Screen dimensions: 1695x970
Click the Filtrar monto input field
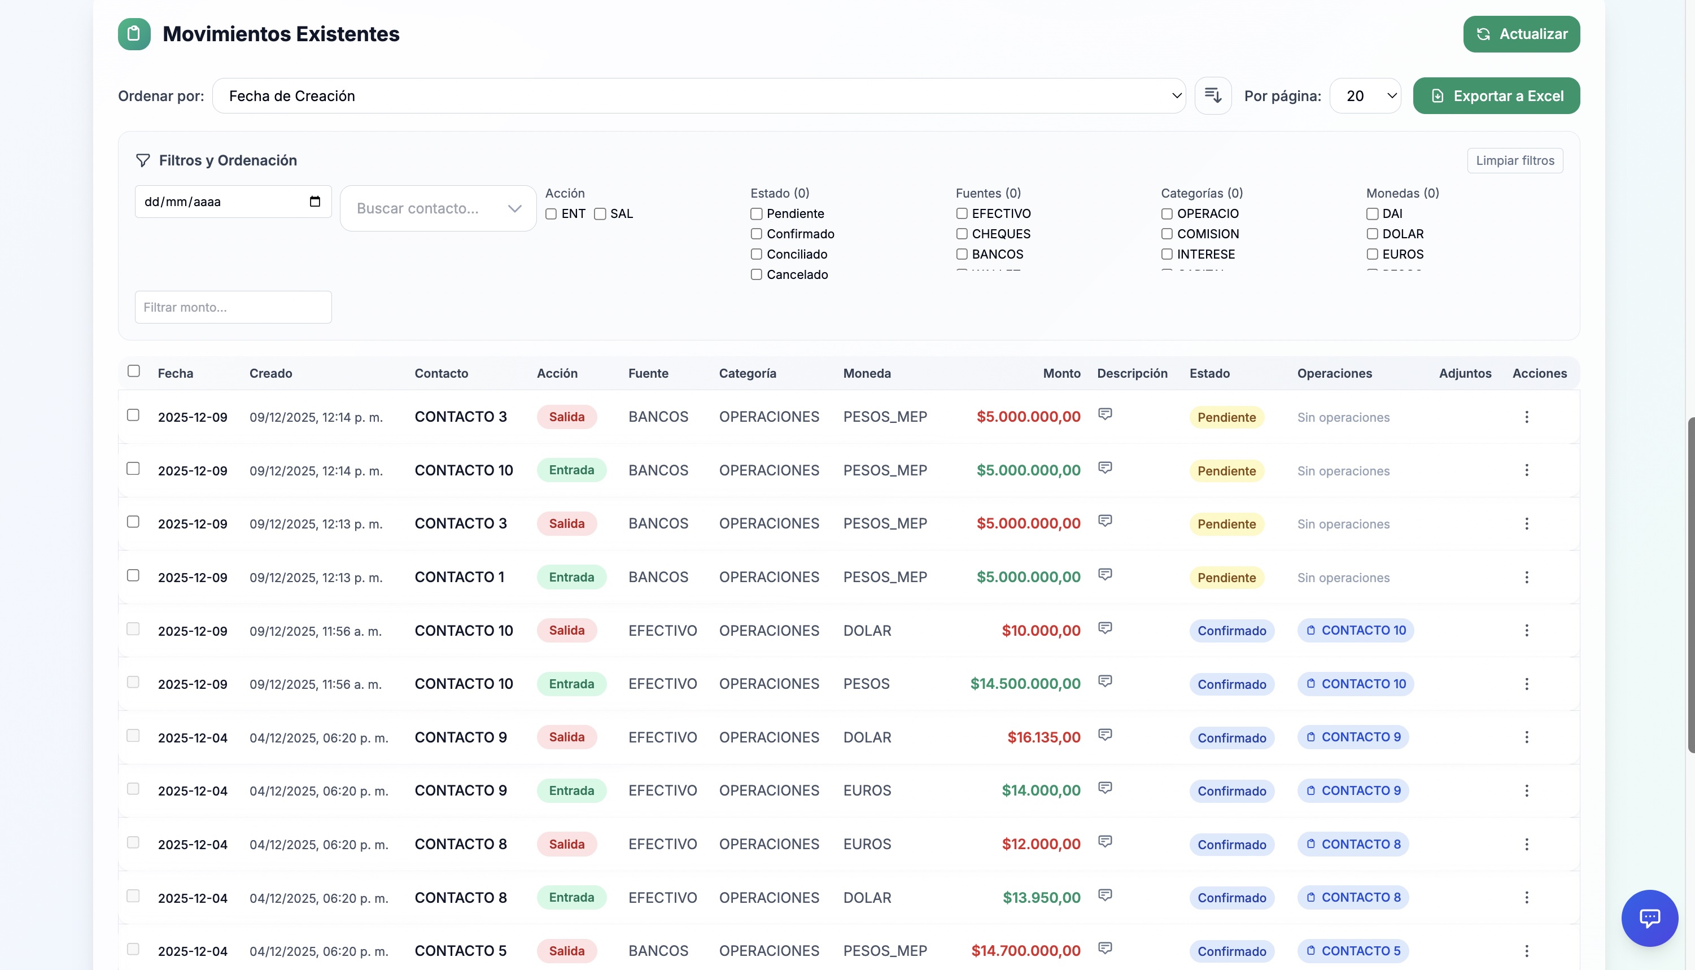233,307
